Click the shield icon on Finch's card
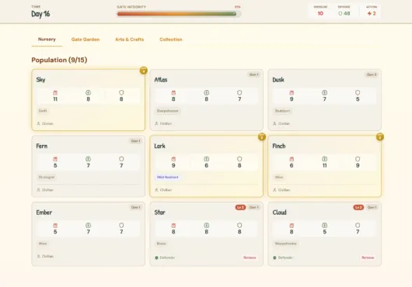 pyautogui.click(x=358, y=159)
